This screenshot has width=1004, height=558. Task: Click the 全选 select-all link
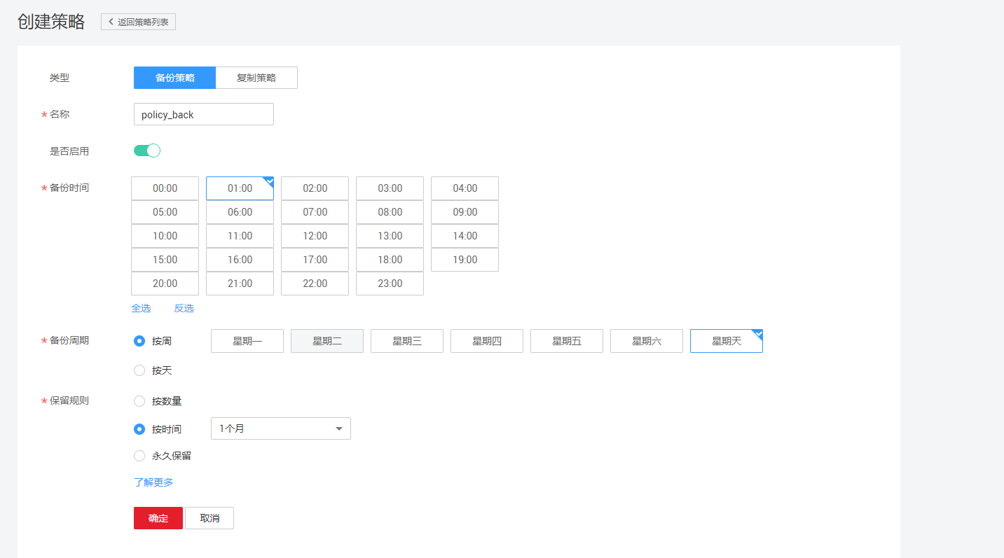(141, 308)
